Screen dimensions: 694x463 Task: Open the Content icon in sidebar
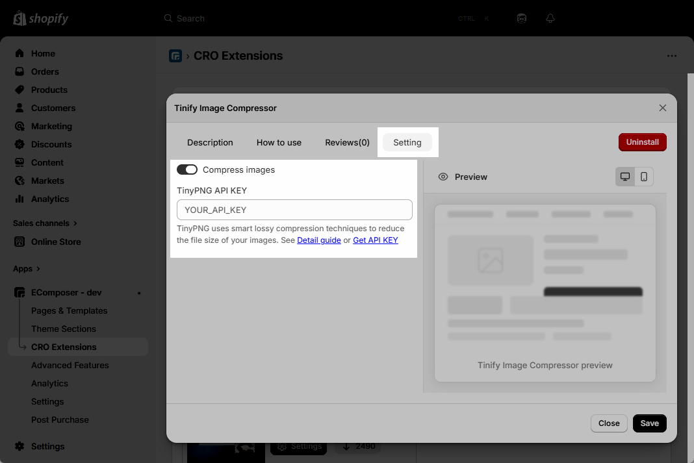(19, 162)
